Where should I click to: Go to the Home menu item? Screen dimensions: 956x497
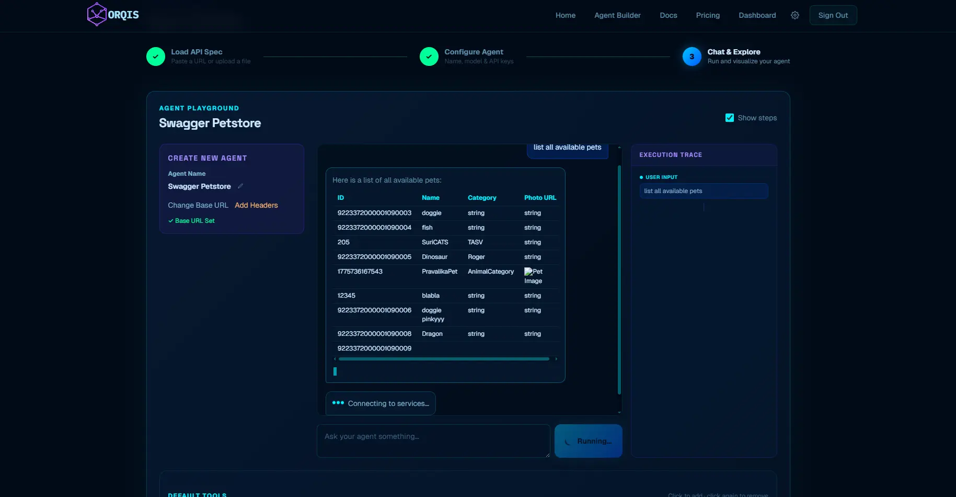tap(566, 15)
